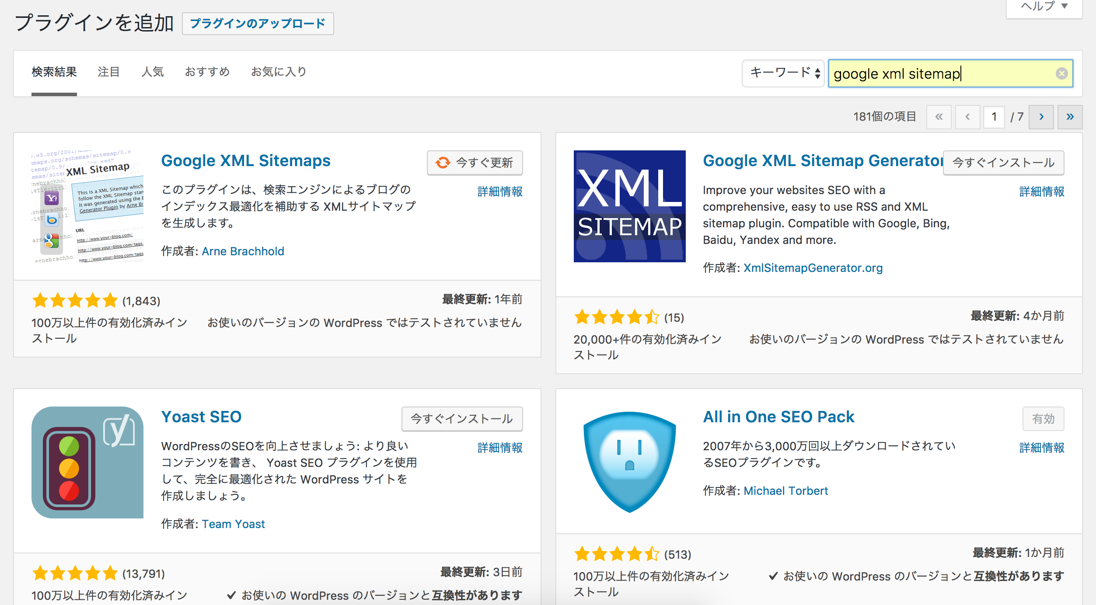Open the ヘルプ dropdown
Viewport: 1096px width, 605px height.
pyautogui.click(x=1044, y=7)
